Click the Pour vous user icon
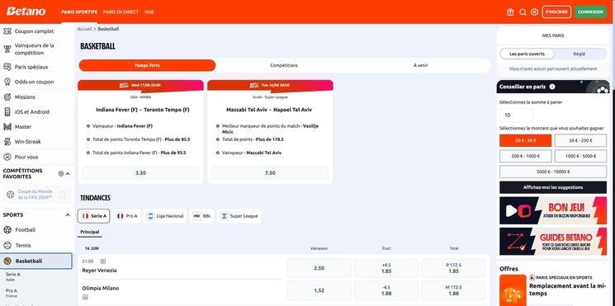Image resolution: width=615 pixels, height=306 pixels. click(x=7, y=157)
